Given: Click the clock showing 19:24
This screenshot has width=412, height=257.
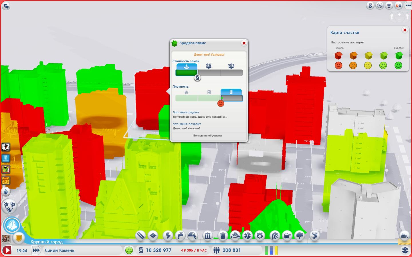Looking at the screenshot, I should [x=22, y=251].
